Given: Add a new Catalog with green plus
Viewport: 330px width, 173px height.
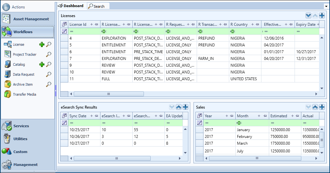Looking at the screenshot, I should click(42, 64).
